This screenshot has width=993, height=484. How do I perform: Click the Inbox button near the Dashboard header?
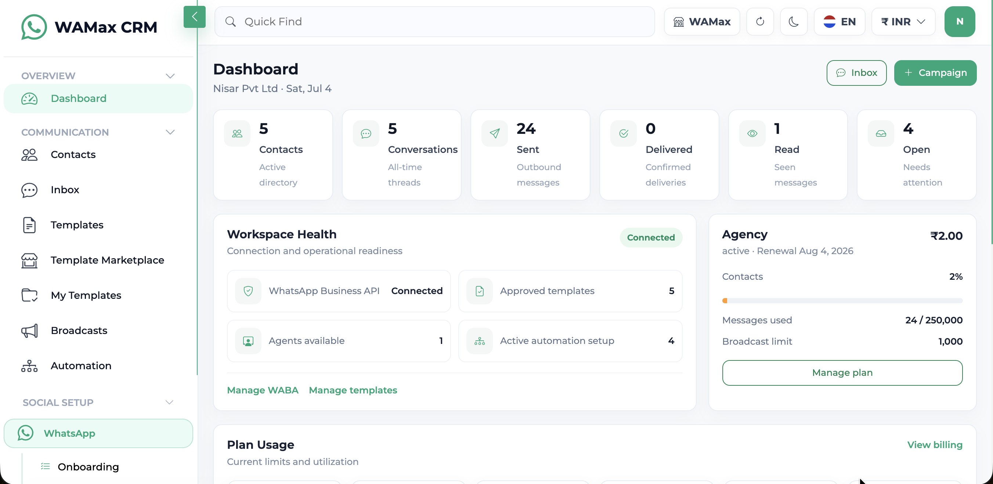[x=856, y=73]
